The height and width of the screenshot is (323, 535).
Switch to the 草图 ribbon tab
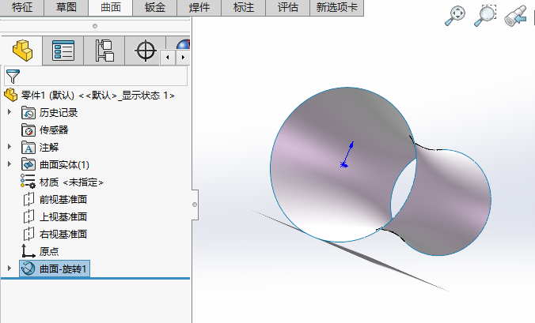coord(66,7)
